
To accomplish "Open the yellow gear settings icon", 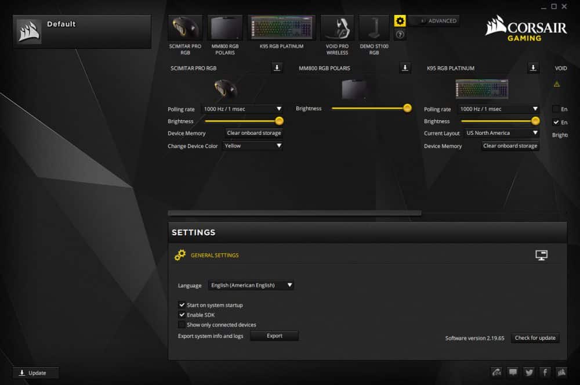I will [400, 21].
